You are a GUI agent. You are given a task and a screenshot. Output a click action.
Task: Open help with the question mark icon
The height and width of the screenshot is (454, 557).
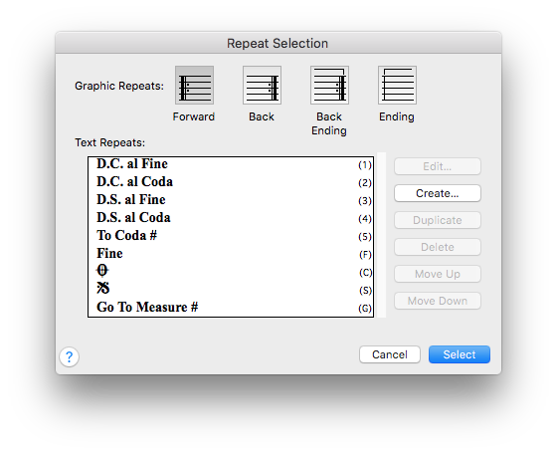pos(70,356)
